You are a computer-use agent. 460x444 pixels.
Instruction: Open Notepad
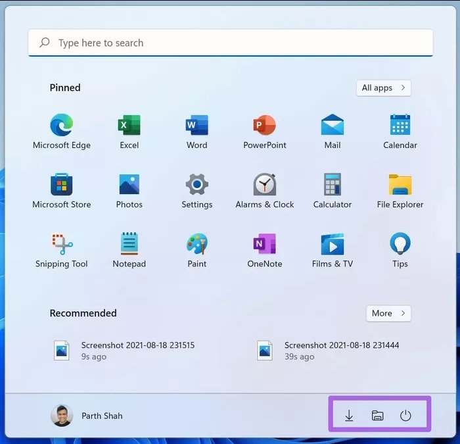pyautogui.click(x=129, y=251)
